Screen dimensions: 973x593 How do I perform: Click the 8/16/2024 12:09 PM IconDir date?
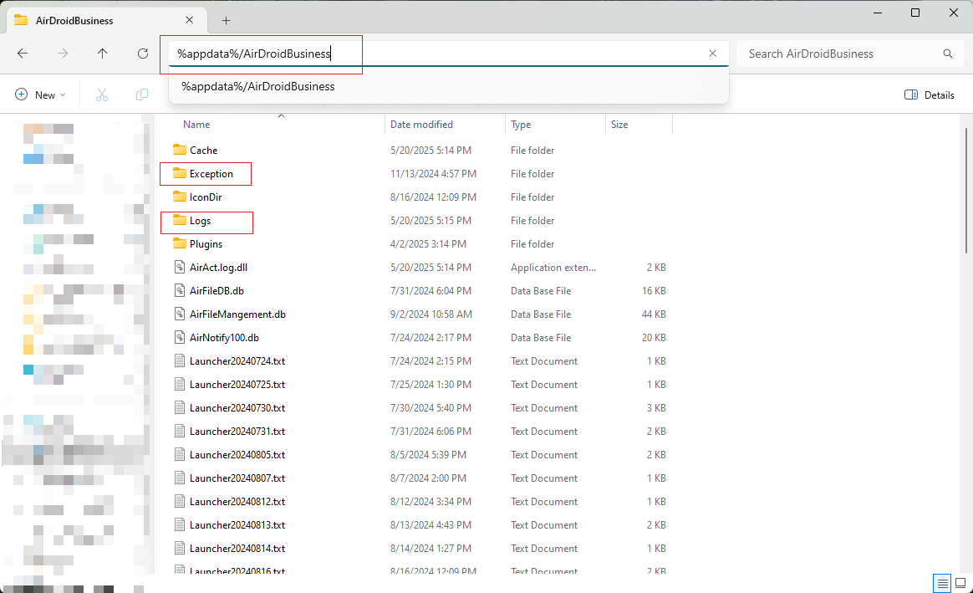433,197
